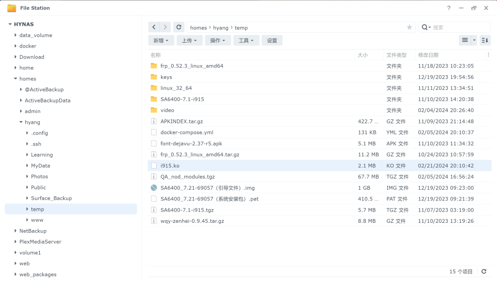Expand the docker folder in tree

[16, 46]
